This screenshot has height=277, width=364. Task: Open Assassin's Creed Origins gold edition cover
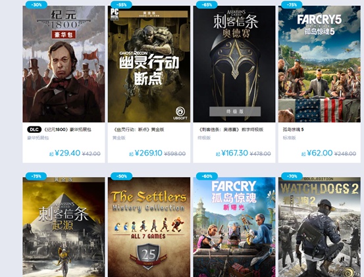64,227
